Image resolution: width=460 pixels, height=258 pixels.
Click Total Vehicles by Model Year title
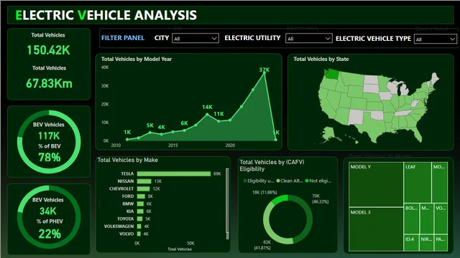click(x=137, y=59)
